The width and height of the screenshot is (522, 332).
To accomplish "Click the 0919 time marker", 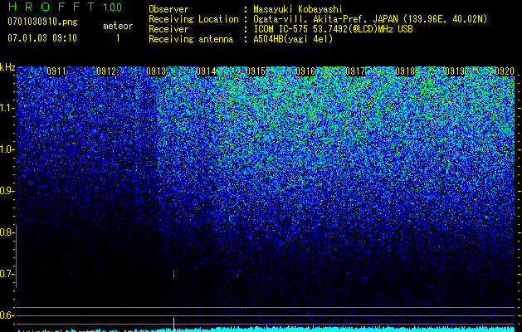I will (455, 71).
